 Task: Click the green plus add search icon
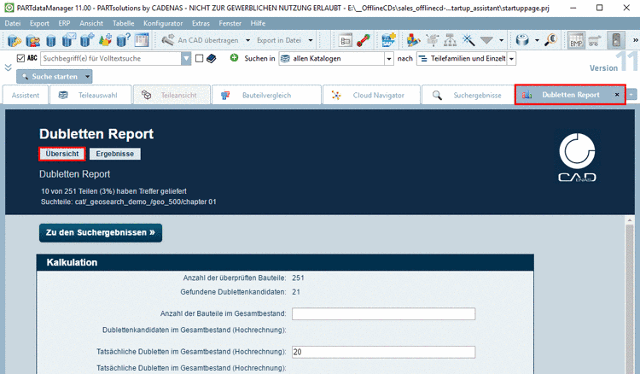(234, 58)
